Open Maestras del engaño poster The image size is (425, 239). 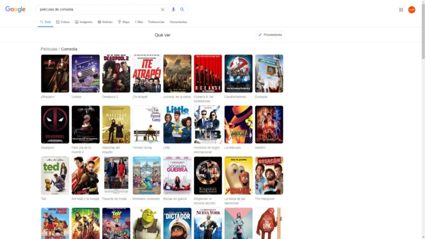coord(116,124)
